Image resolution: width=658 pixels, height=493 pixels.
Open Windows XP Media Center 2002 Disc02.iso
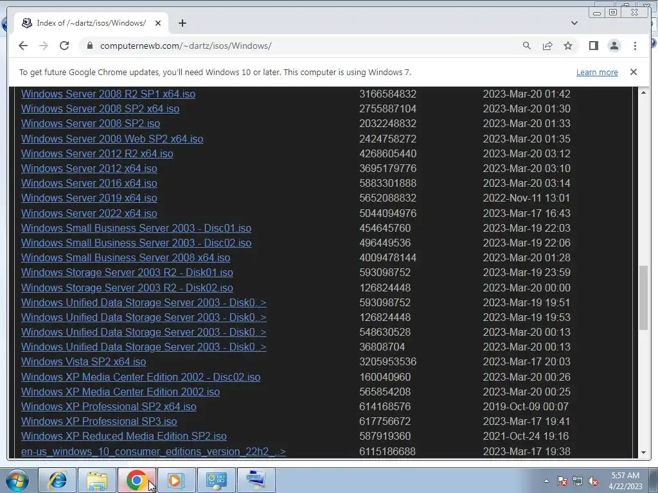(x=141, y=377)
